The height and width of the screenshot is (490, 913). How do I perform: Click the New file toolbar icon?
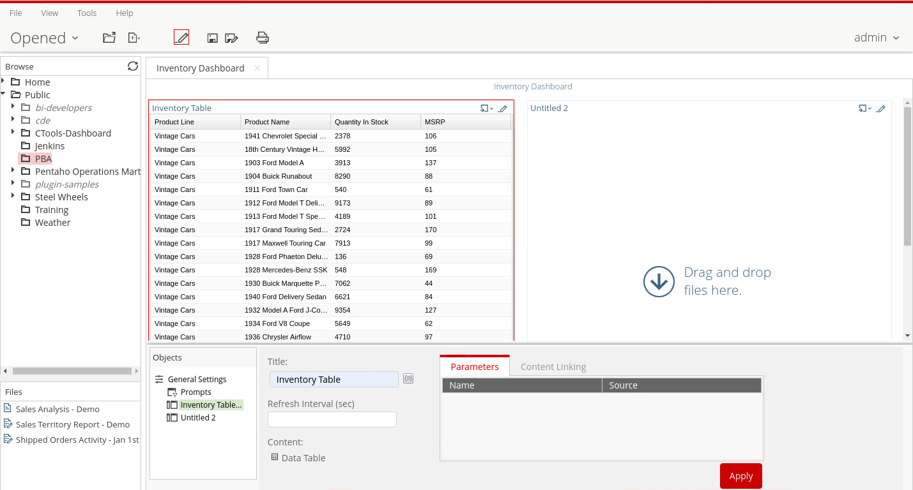tap(134, 38)
